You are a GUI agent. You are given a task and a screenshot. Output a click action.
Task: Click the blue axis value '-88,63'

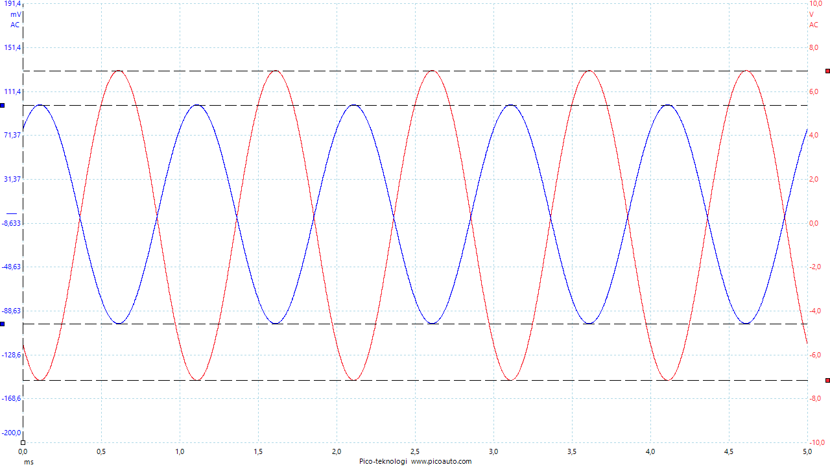[x=12, y=311]
